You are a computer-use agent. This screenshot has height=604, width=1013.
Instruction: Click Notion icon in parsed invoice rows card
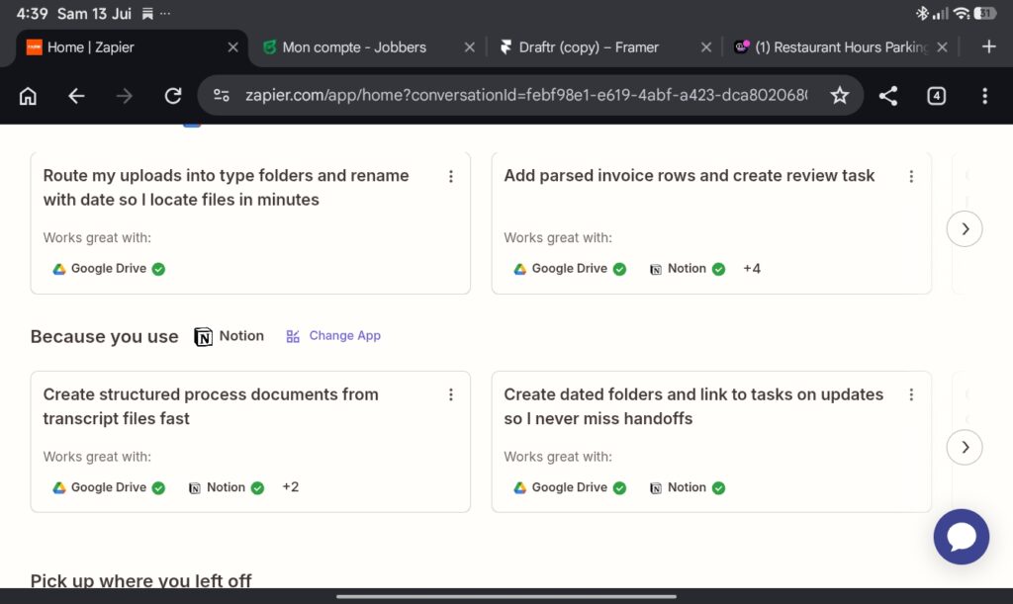point(655,269)
